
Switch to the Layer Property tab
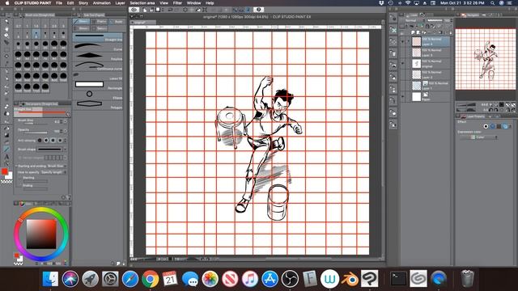click(473, 116)
